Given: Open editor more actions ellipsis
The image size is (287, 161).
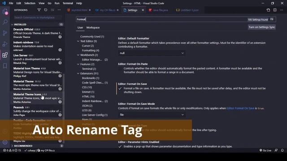Looking at the screenshot, I should pyautogui.click(x=282, y=10).
